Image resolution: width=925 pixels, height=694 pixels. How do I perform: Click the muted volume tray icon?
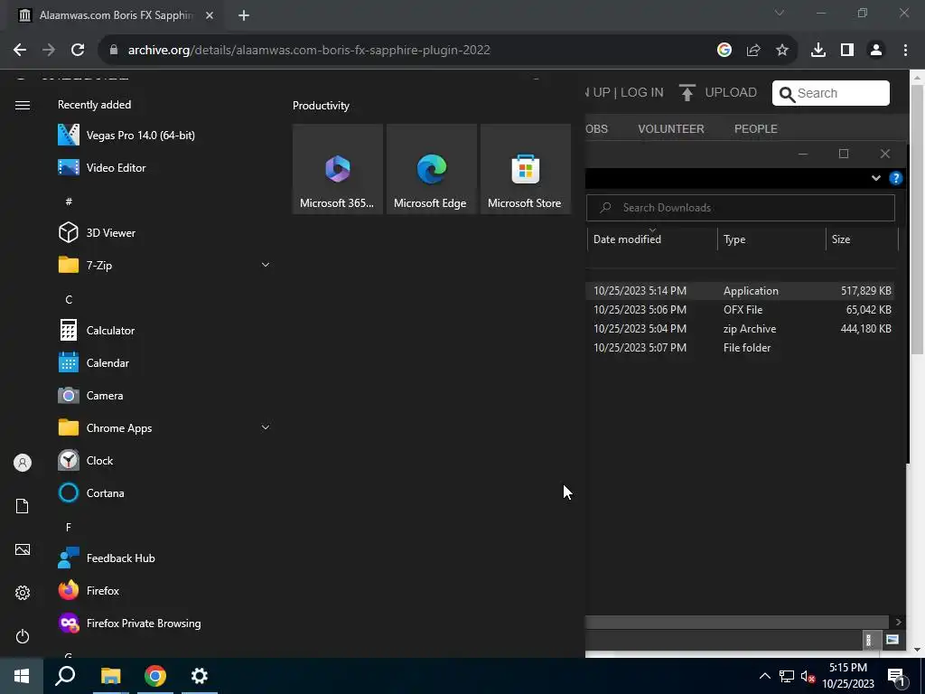pyautogui.click(x=808, y=676)
